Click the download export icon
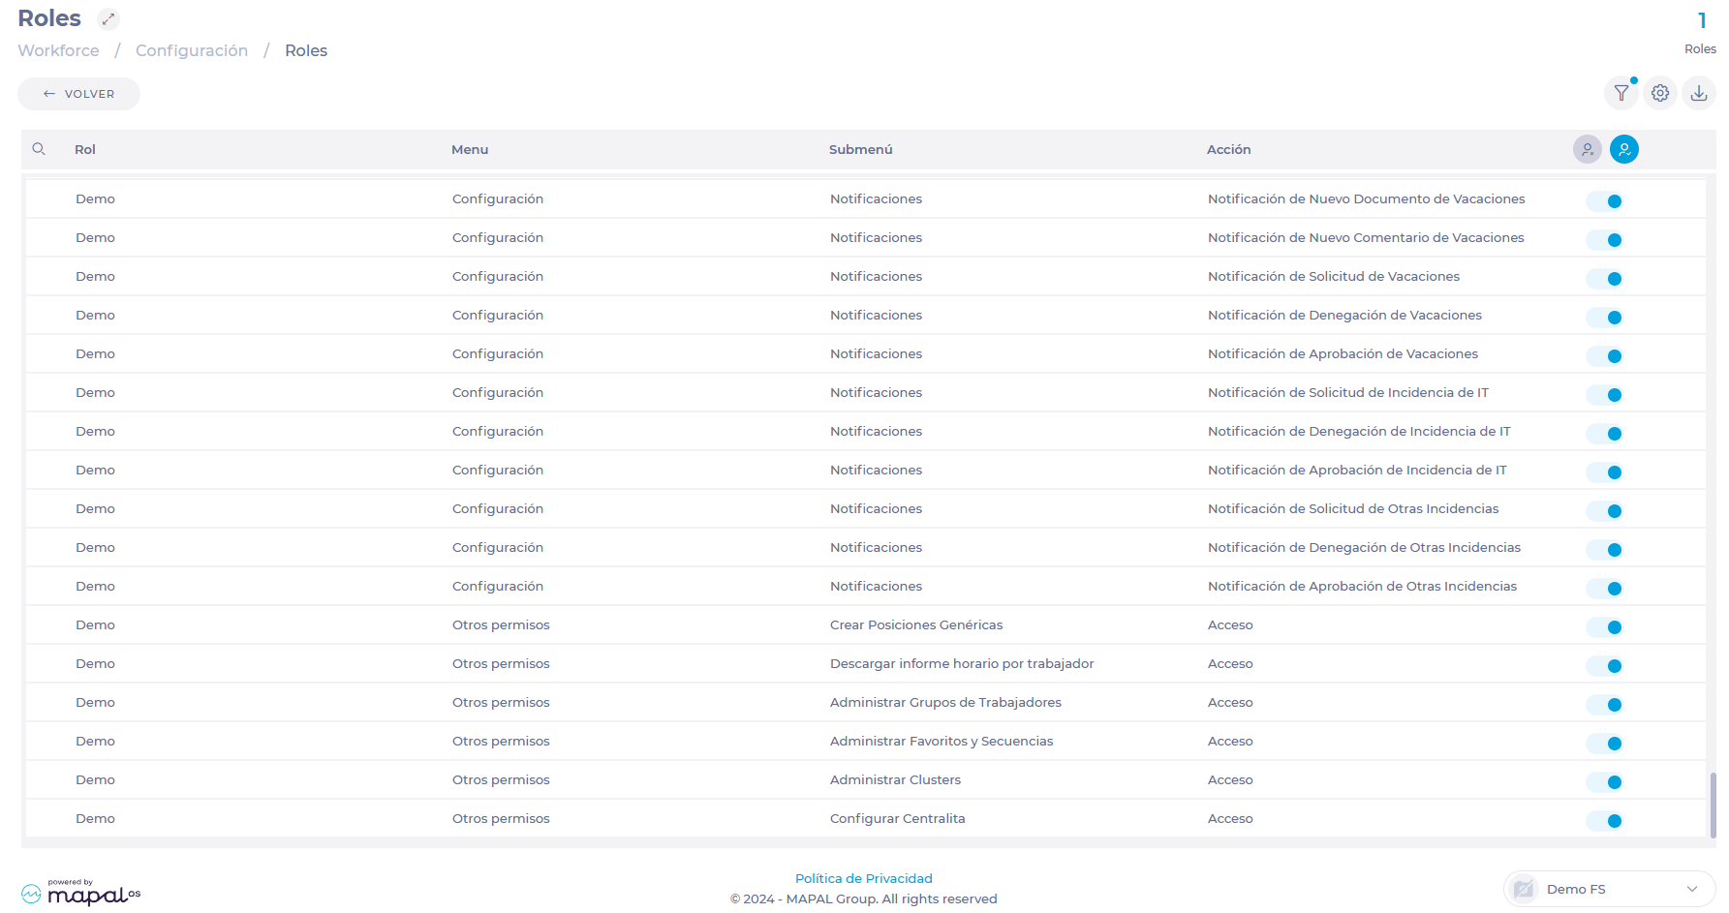This screenshot has width=1729, height=913. coord(1699,94)
